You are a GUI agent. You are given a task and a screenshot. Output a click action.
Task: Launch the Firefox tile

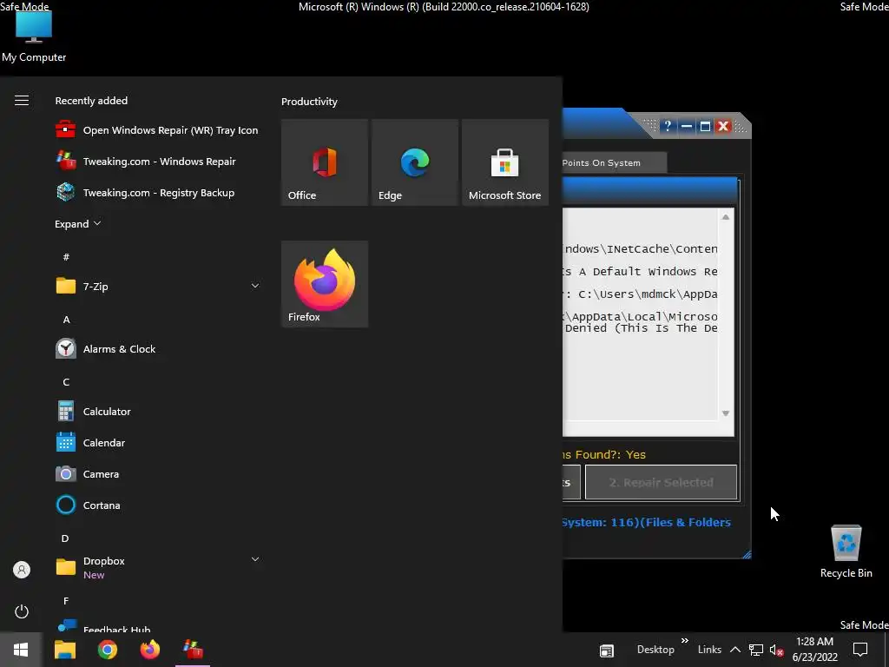(x=325, y=284)
